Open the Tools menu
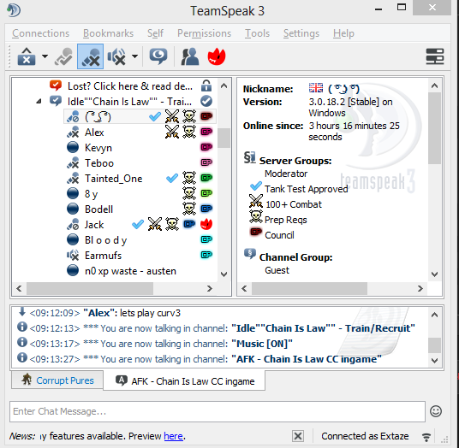This screenshot has width=459, height=448. [x=257, y=33]
